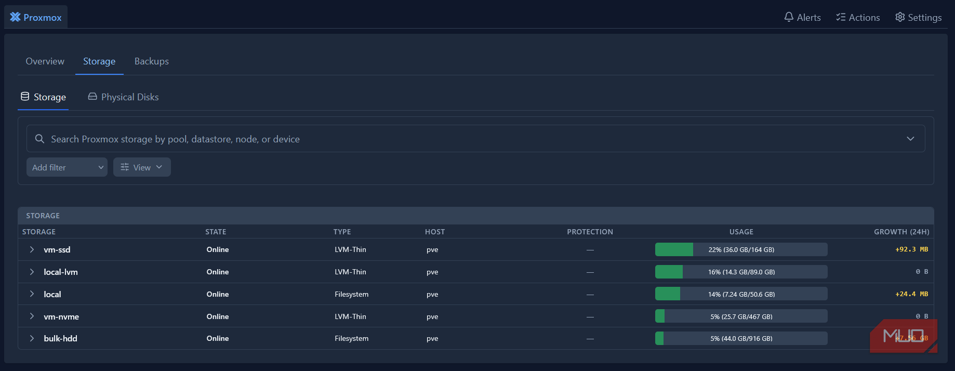This screenshot has height=371, width=955.
Task: Click the bulk-hdd storage name
Action: (x=60, y=338)
